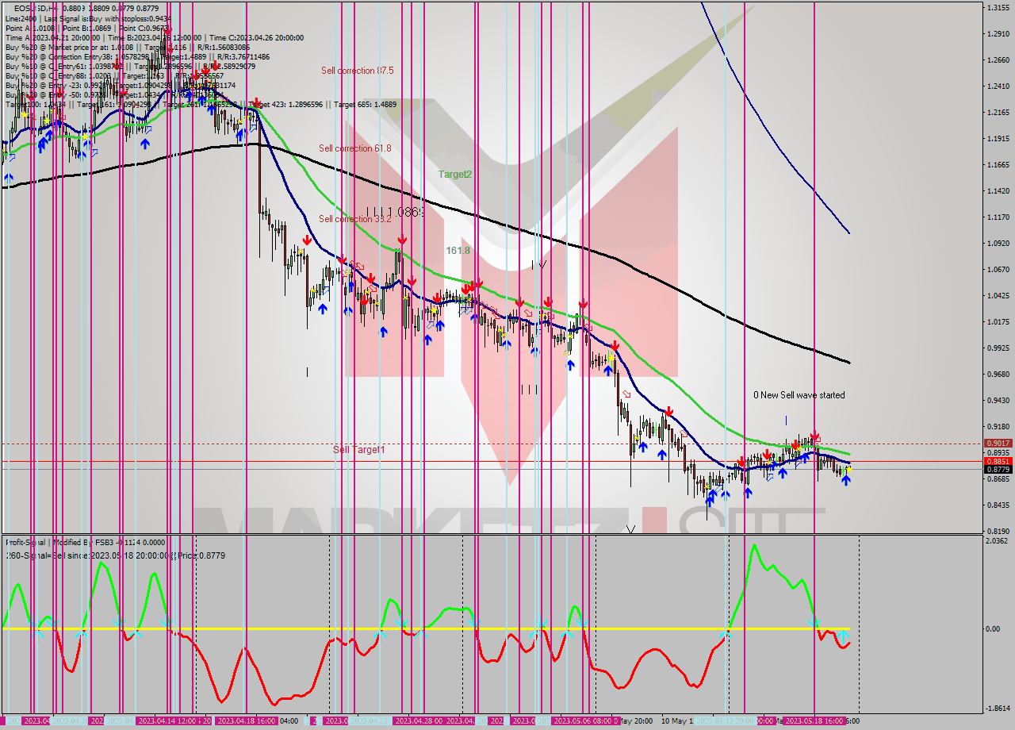Screen dimensions: 1015x730
Task: Select the 1.2410 price axis value
Action: click(x=997, y=86)
